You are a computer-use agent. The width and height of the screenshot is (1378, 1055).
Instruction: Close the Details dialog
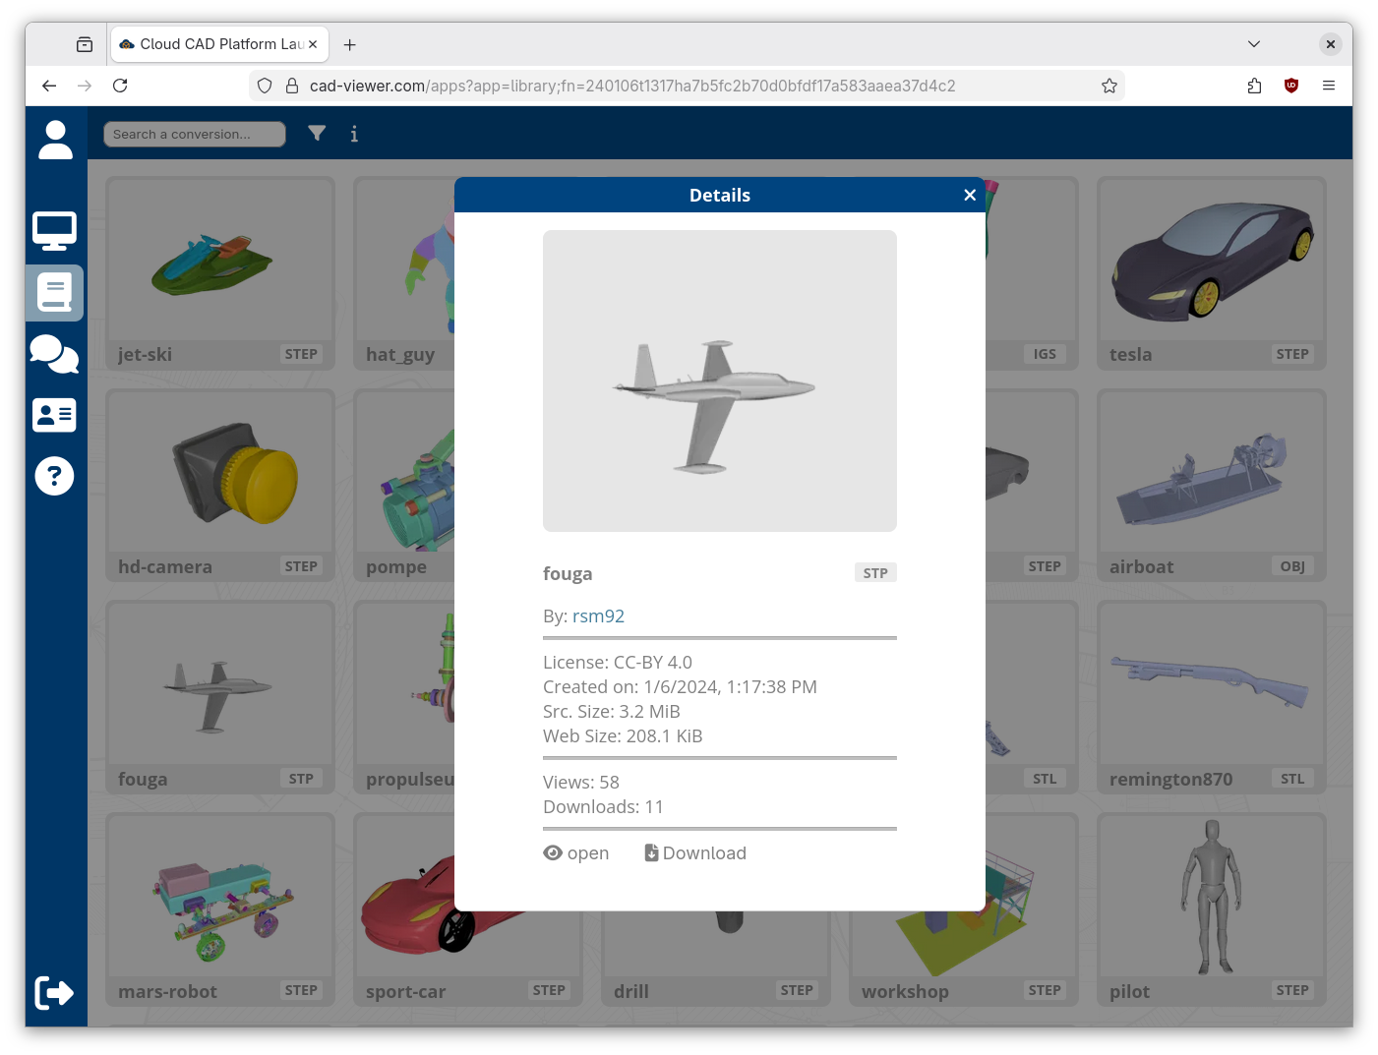(970, 195)
